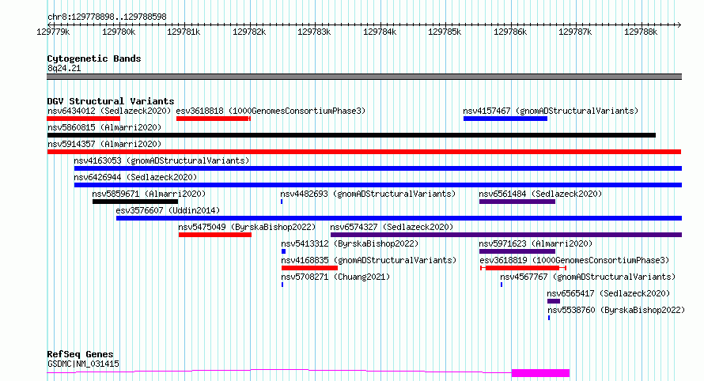This screenshot has height=381, width=704.
Task: Click the 129783k ruler position
Action: (314, 32)
